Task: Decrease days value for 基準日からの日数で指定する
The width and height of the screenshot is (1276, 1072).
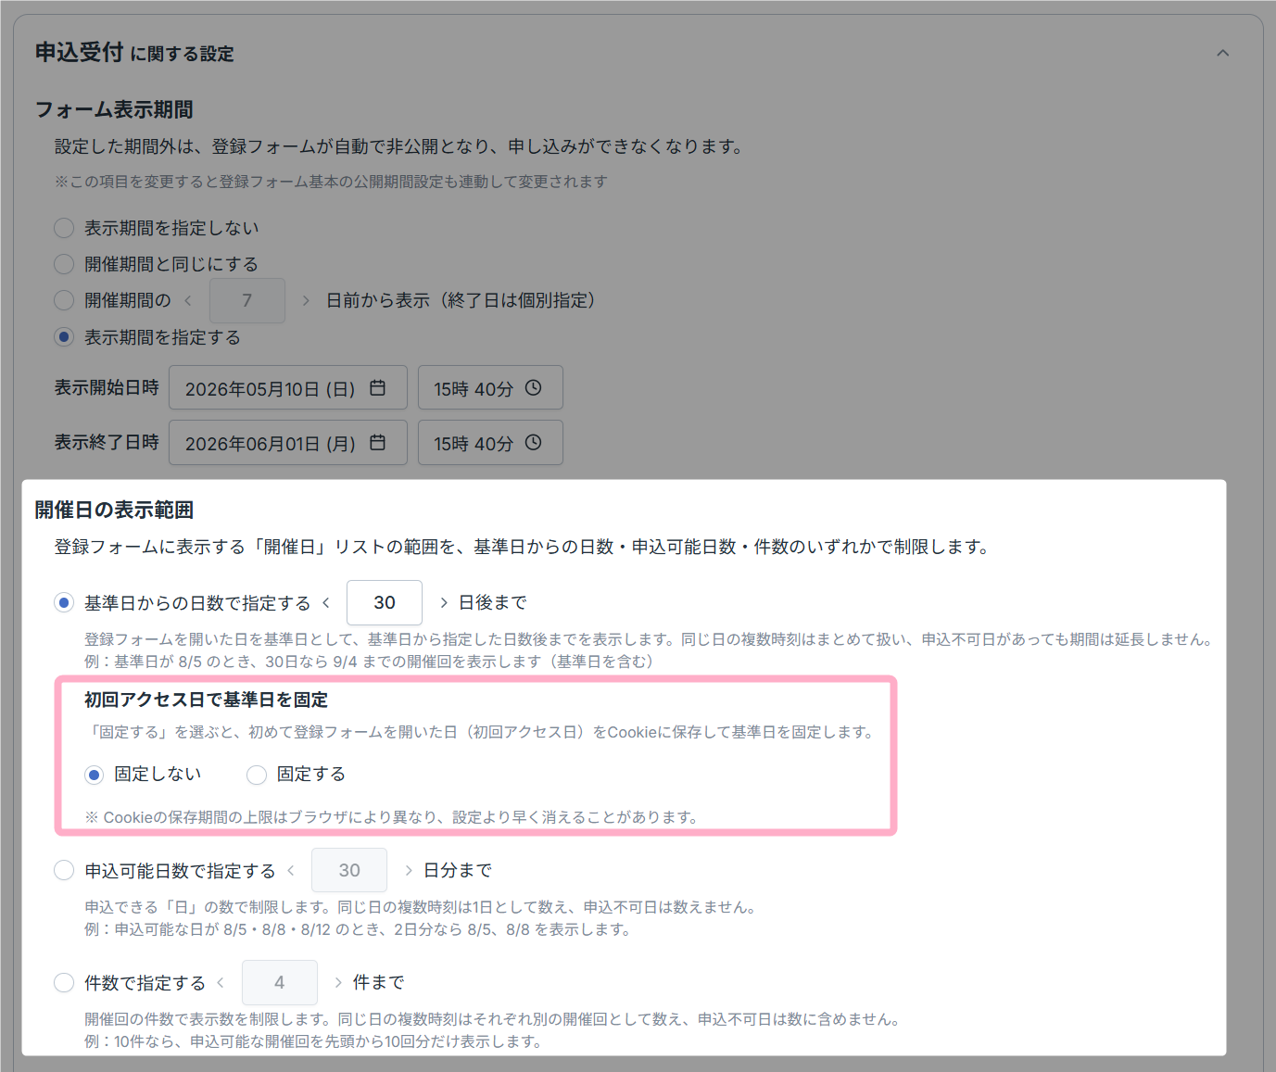Action: (x=326, y=603)
